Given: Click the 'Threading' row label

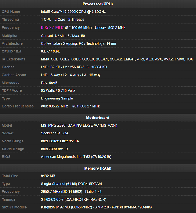Looking at the screenshot, I should (x=10, y=20).
